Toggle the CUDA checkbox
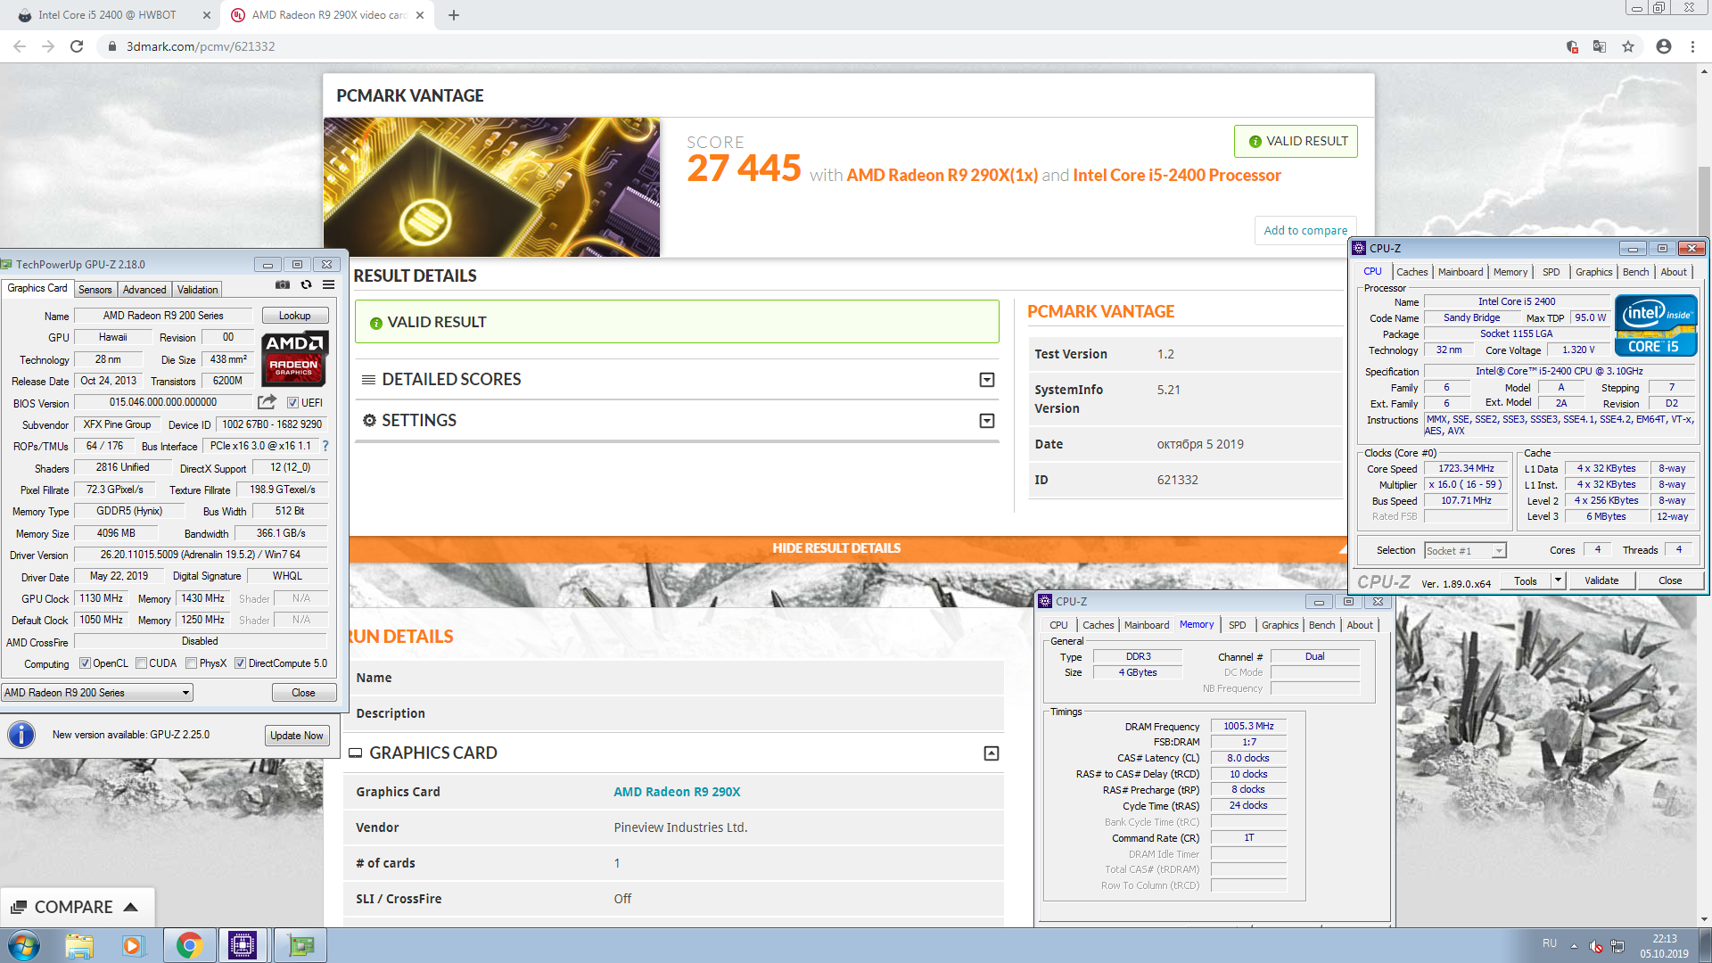The height and width of the screenshot is (963, 1712). click(141, 663)
